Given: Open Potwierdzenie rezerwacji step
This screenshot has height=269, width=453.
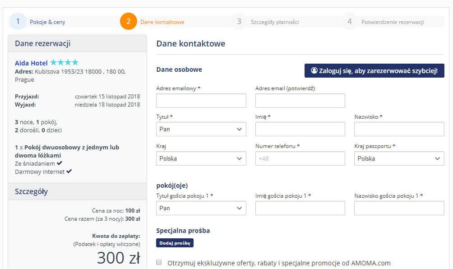Looking at the screenshot, I should 393,22.
